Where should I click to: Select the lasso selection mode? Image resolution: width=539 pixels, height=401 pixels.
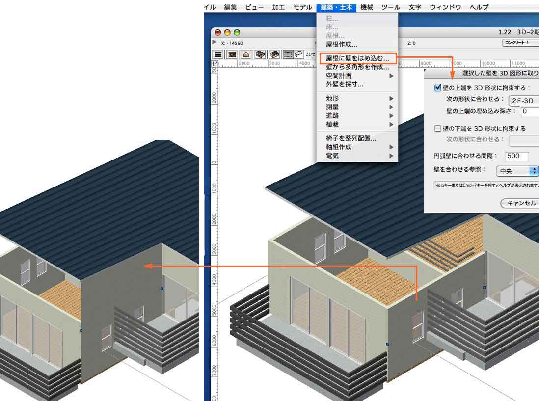pos(298,54)
